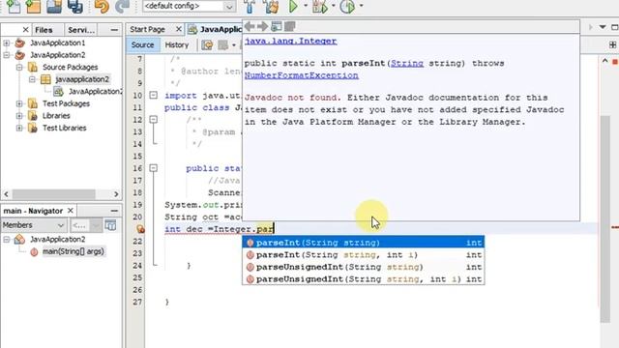Screen dimensions: 619x348
Task: Open the Run Project dropdown arrow
Action: [x=306, y=6]
